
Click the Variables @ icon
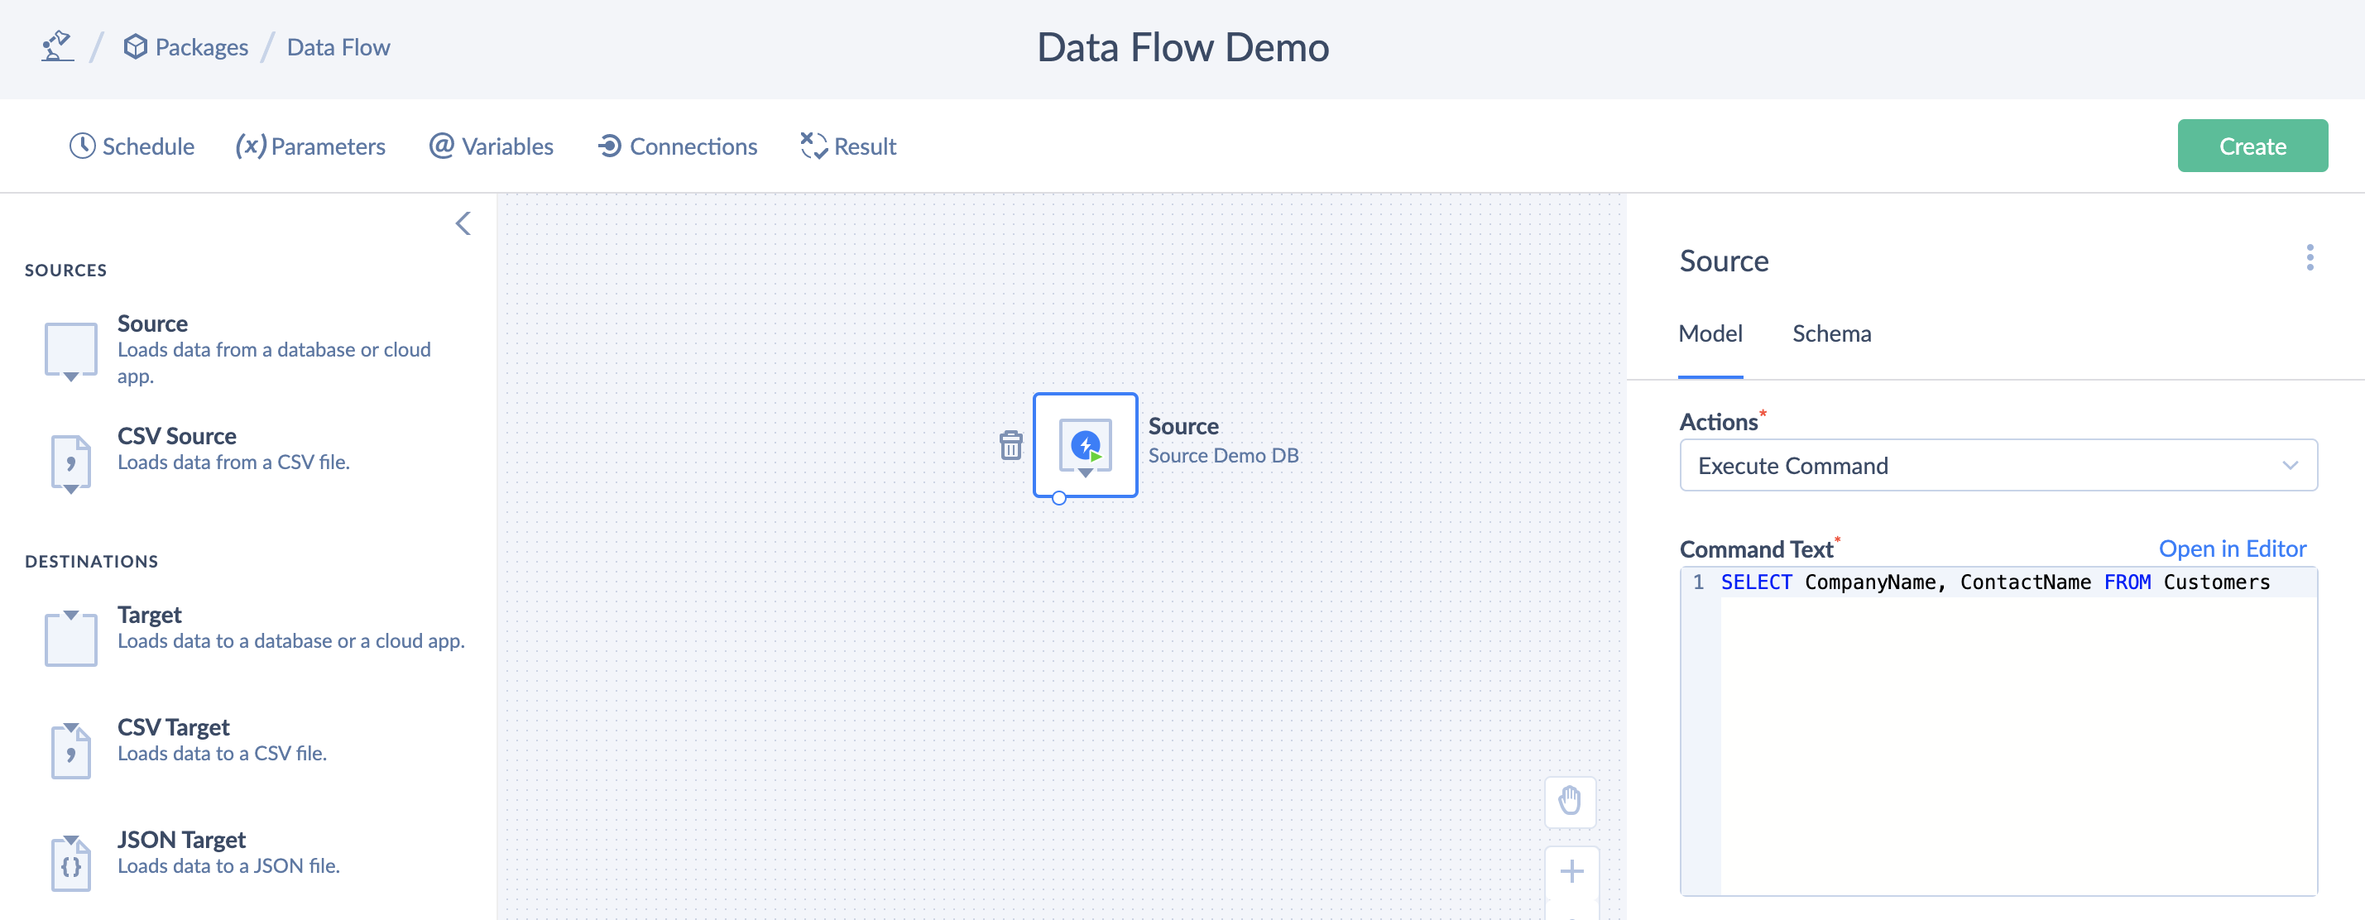pyautogui.click(x=442, y=145)
